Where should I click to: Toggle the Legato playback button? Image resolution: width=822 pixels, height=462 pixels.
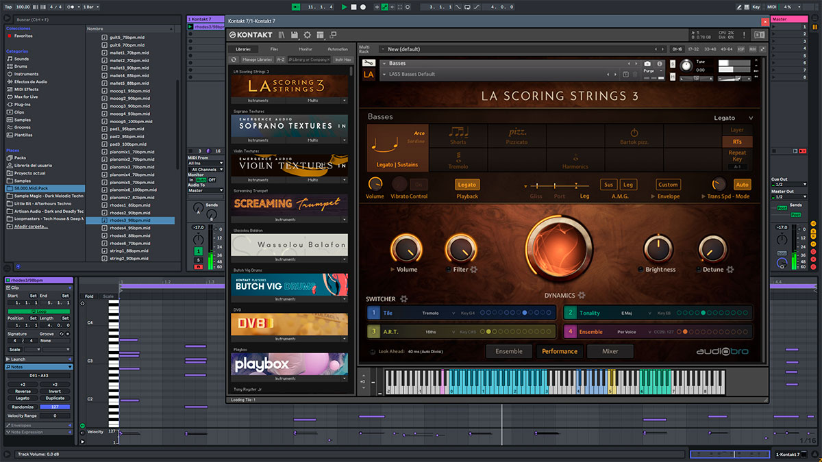tap(466, 185)
